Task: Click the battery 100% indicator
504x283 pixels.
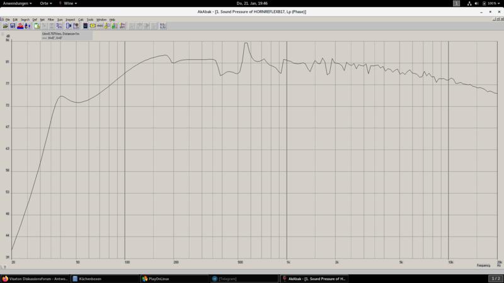Action: (491, 3)
